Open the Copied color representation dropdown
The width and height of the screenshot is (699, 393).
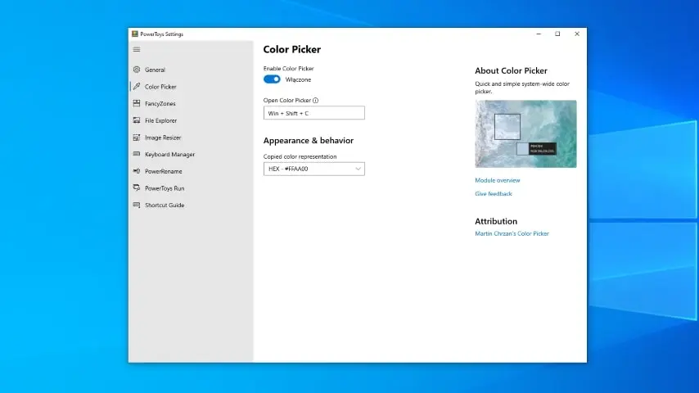coord(313,169)
